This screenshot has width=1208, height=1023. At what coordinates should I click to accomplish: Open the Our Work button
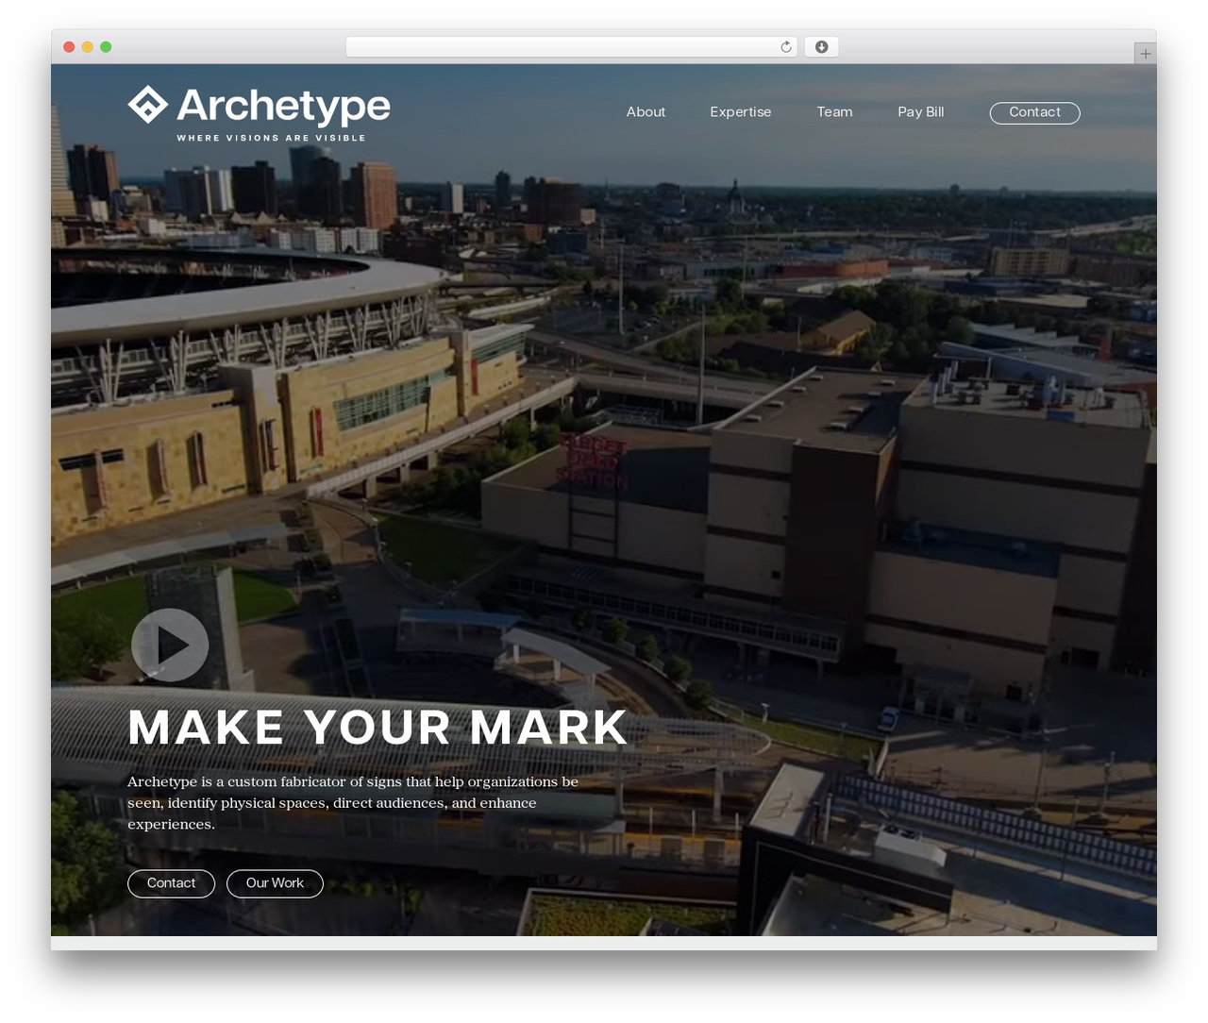pyautogui.click(x=275, y=883)
